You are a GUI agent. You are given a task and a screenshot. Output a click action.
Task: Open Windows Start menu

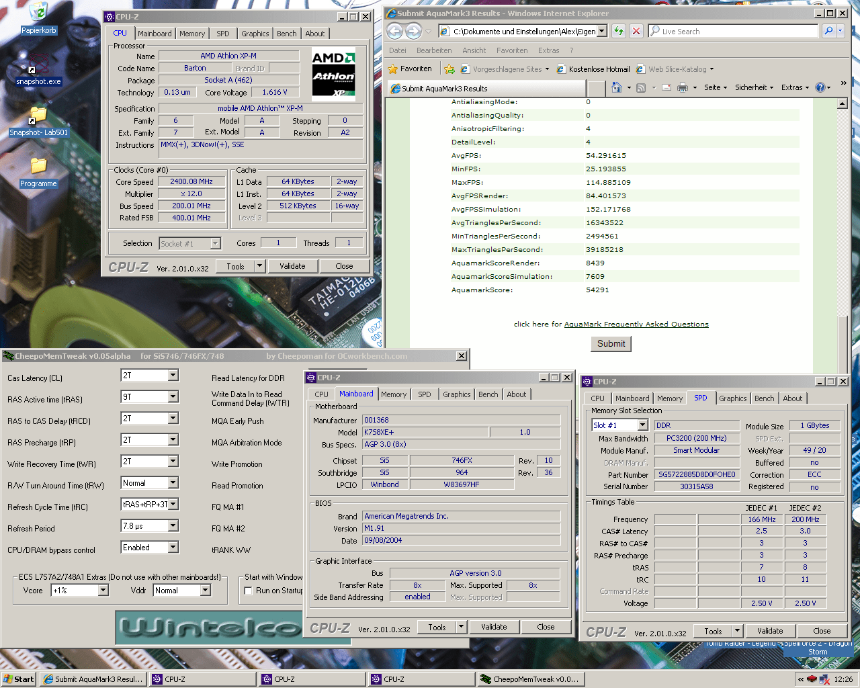(18, 679)
